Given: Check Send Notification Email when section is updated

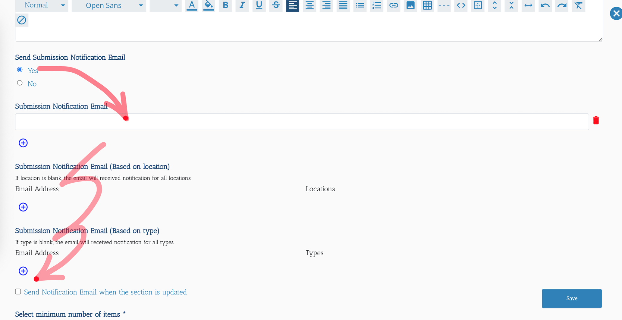Looking at the screenshot, I should click(18, 291).
